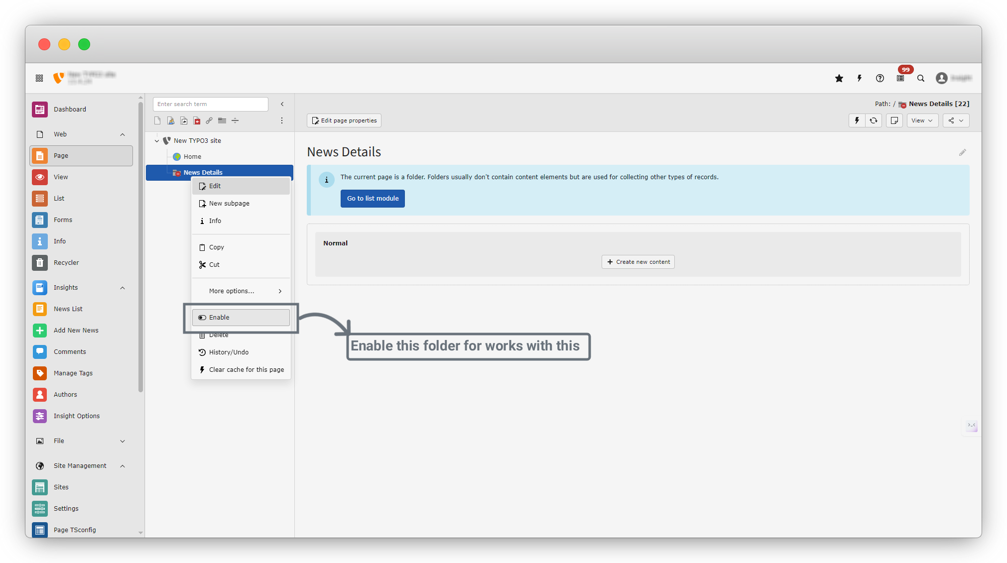Choose New subpage from context menu
1007x563 pixels.
(x=229, y=204)
